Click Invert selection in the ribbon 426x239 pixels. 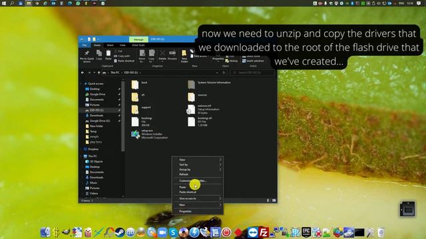point(253,61)
